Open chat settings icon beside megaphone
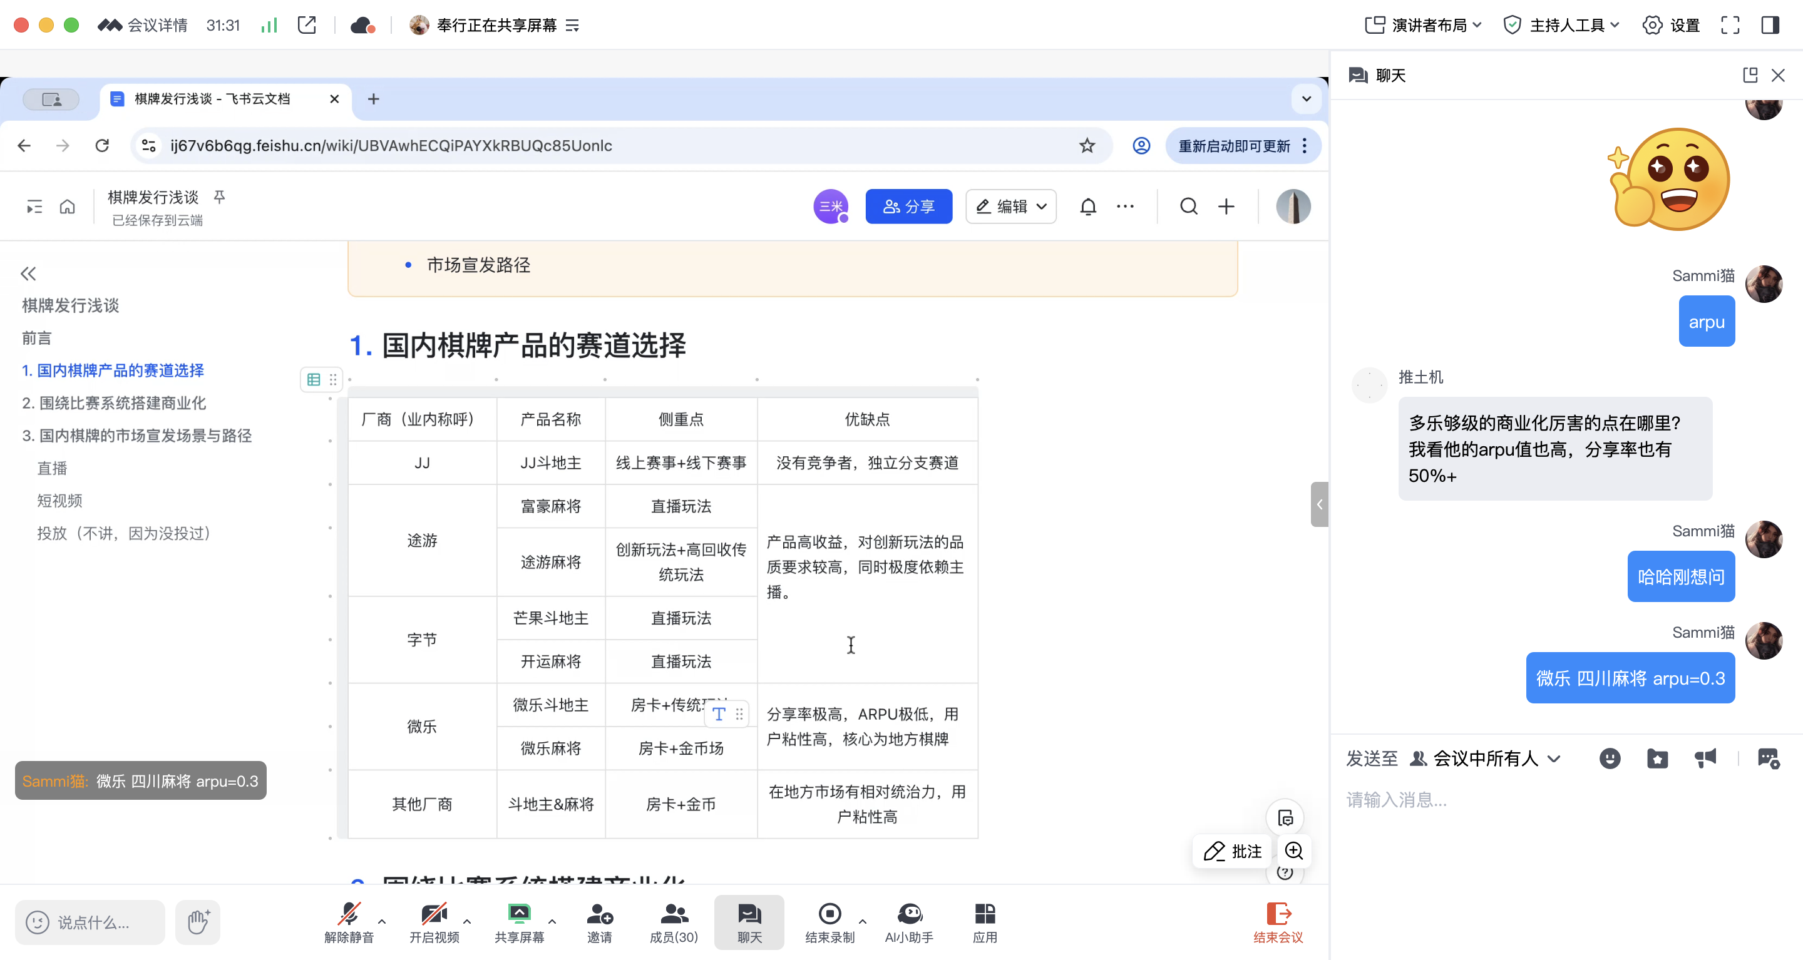 tap(1769, 758)
